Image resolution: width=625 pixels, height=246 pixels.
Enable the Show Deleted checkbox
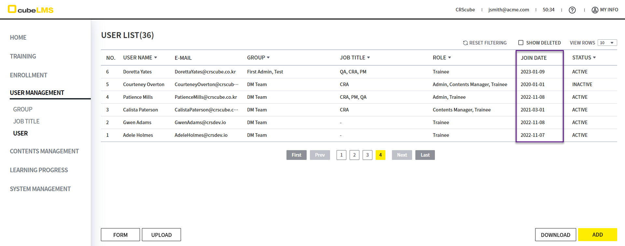tap(521, 43)
